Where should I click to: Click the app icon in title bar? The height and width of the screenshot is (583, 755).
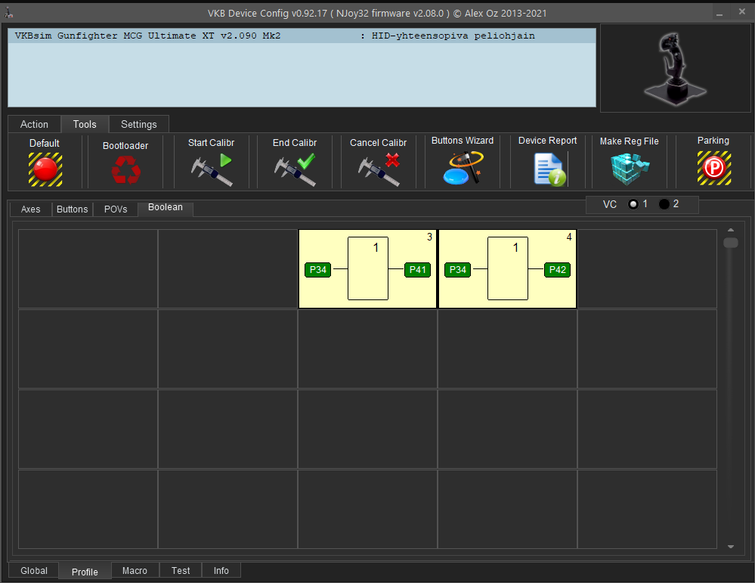click(x=8, y=13)
